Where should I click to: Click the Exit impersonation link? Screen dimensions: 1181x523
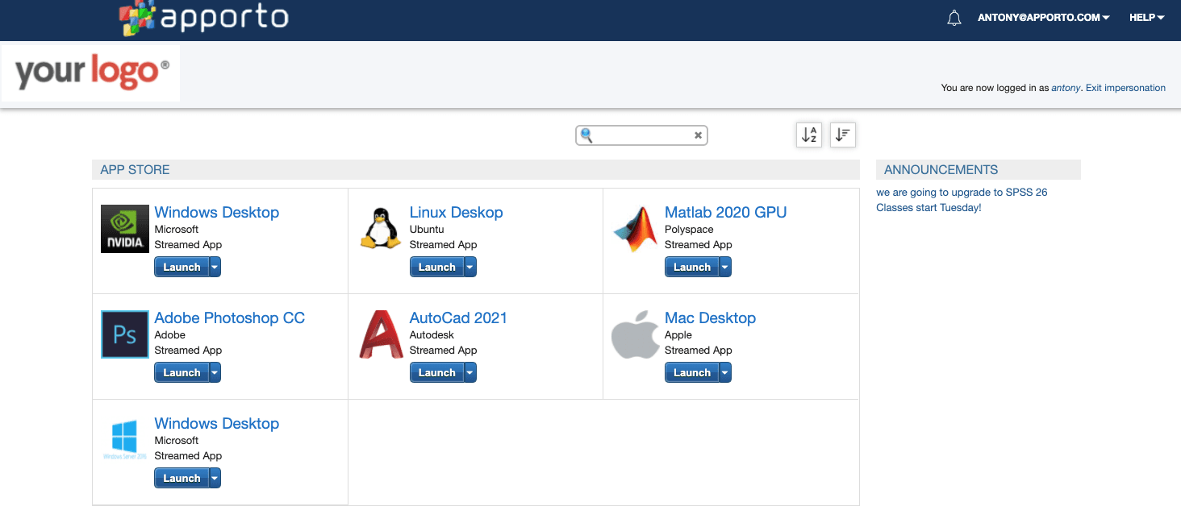[1125, 88]
